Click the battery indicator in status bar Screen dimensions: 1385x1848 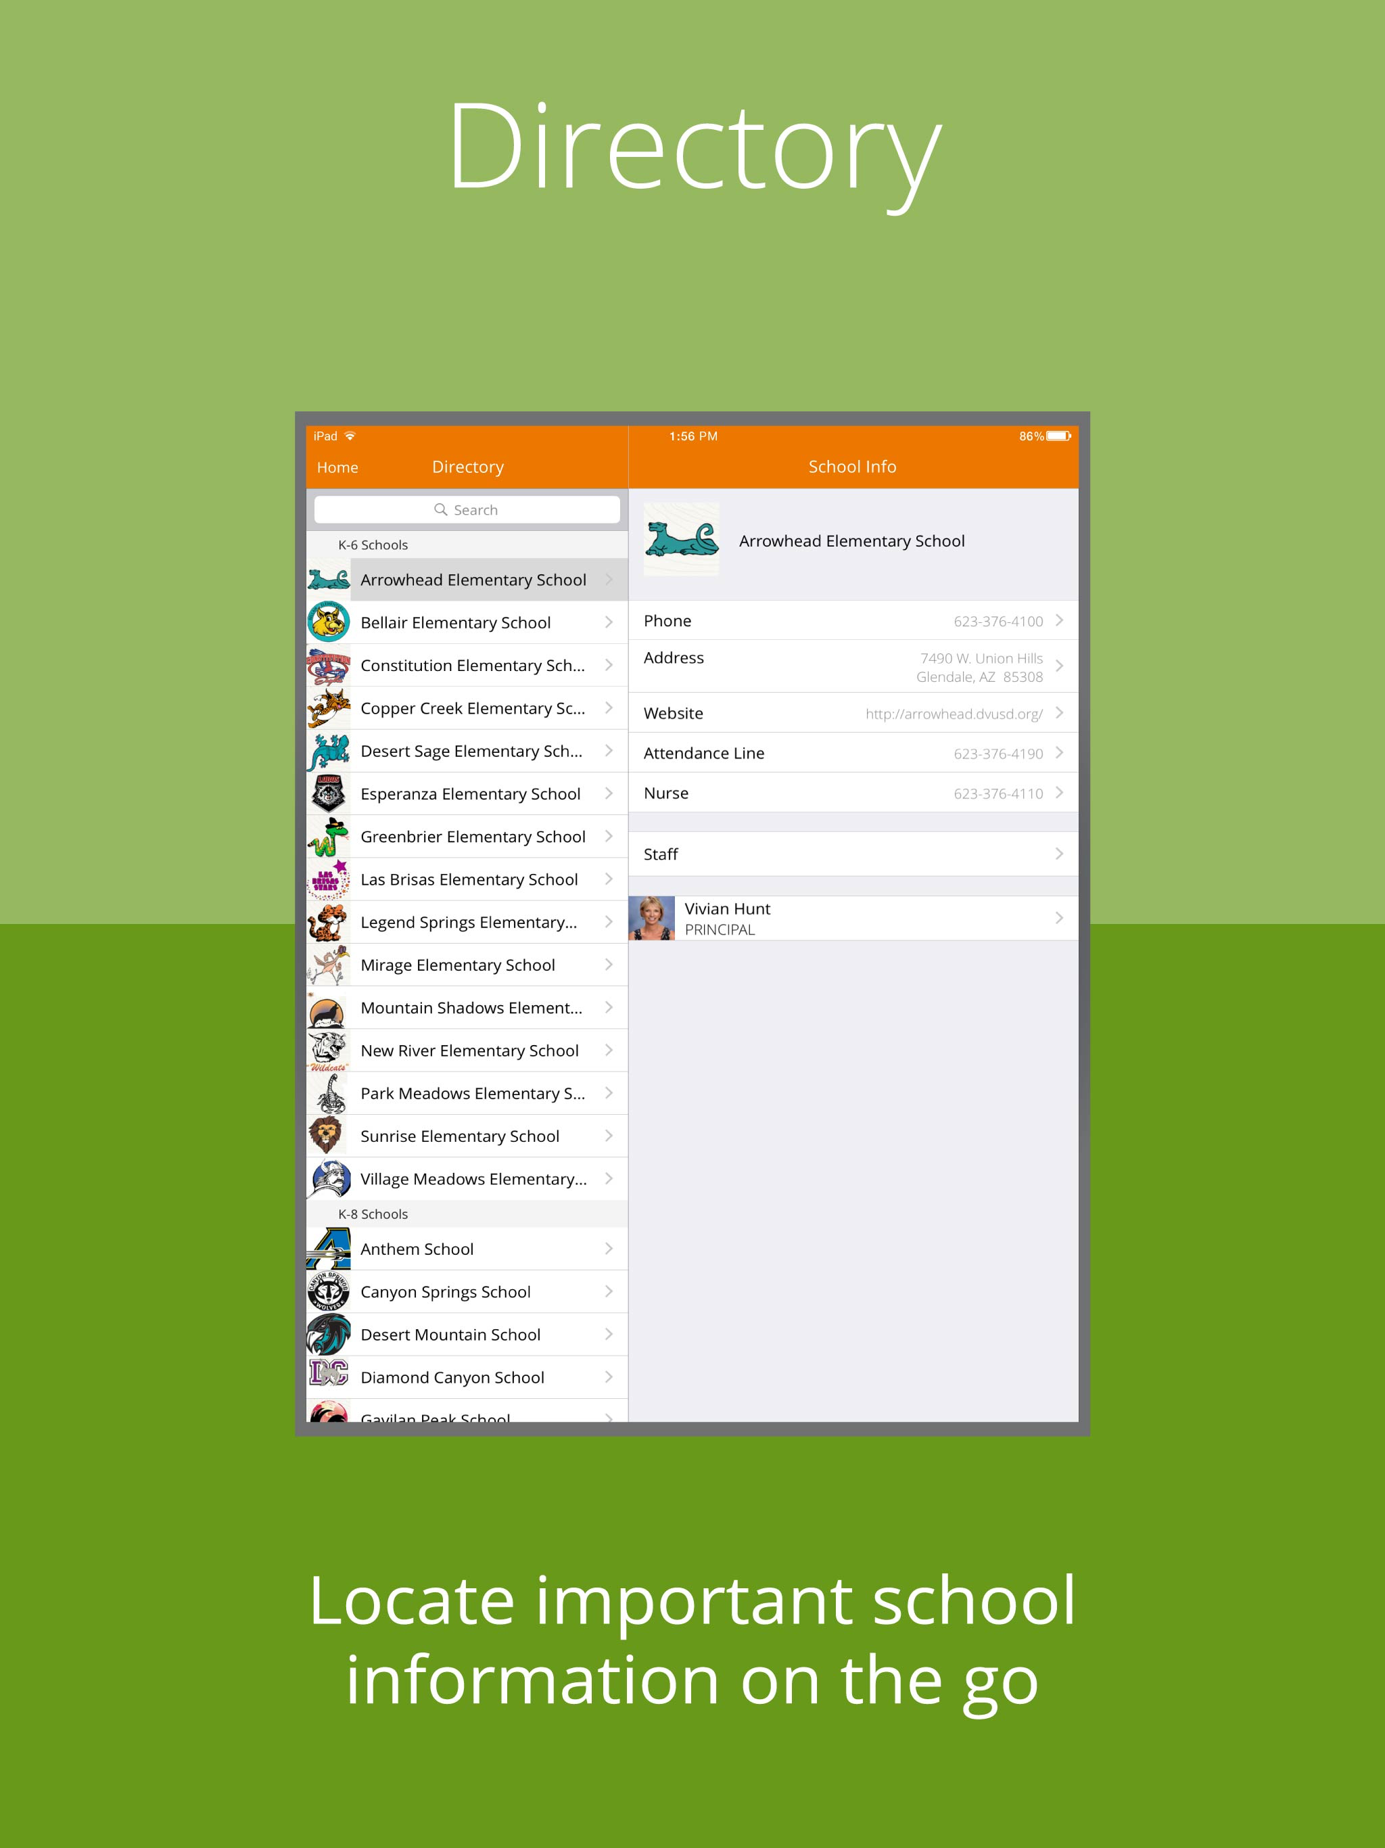[x=1058, y=436]
